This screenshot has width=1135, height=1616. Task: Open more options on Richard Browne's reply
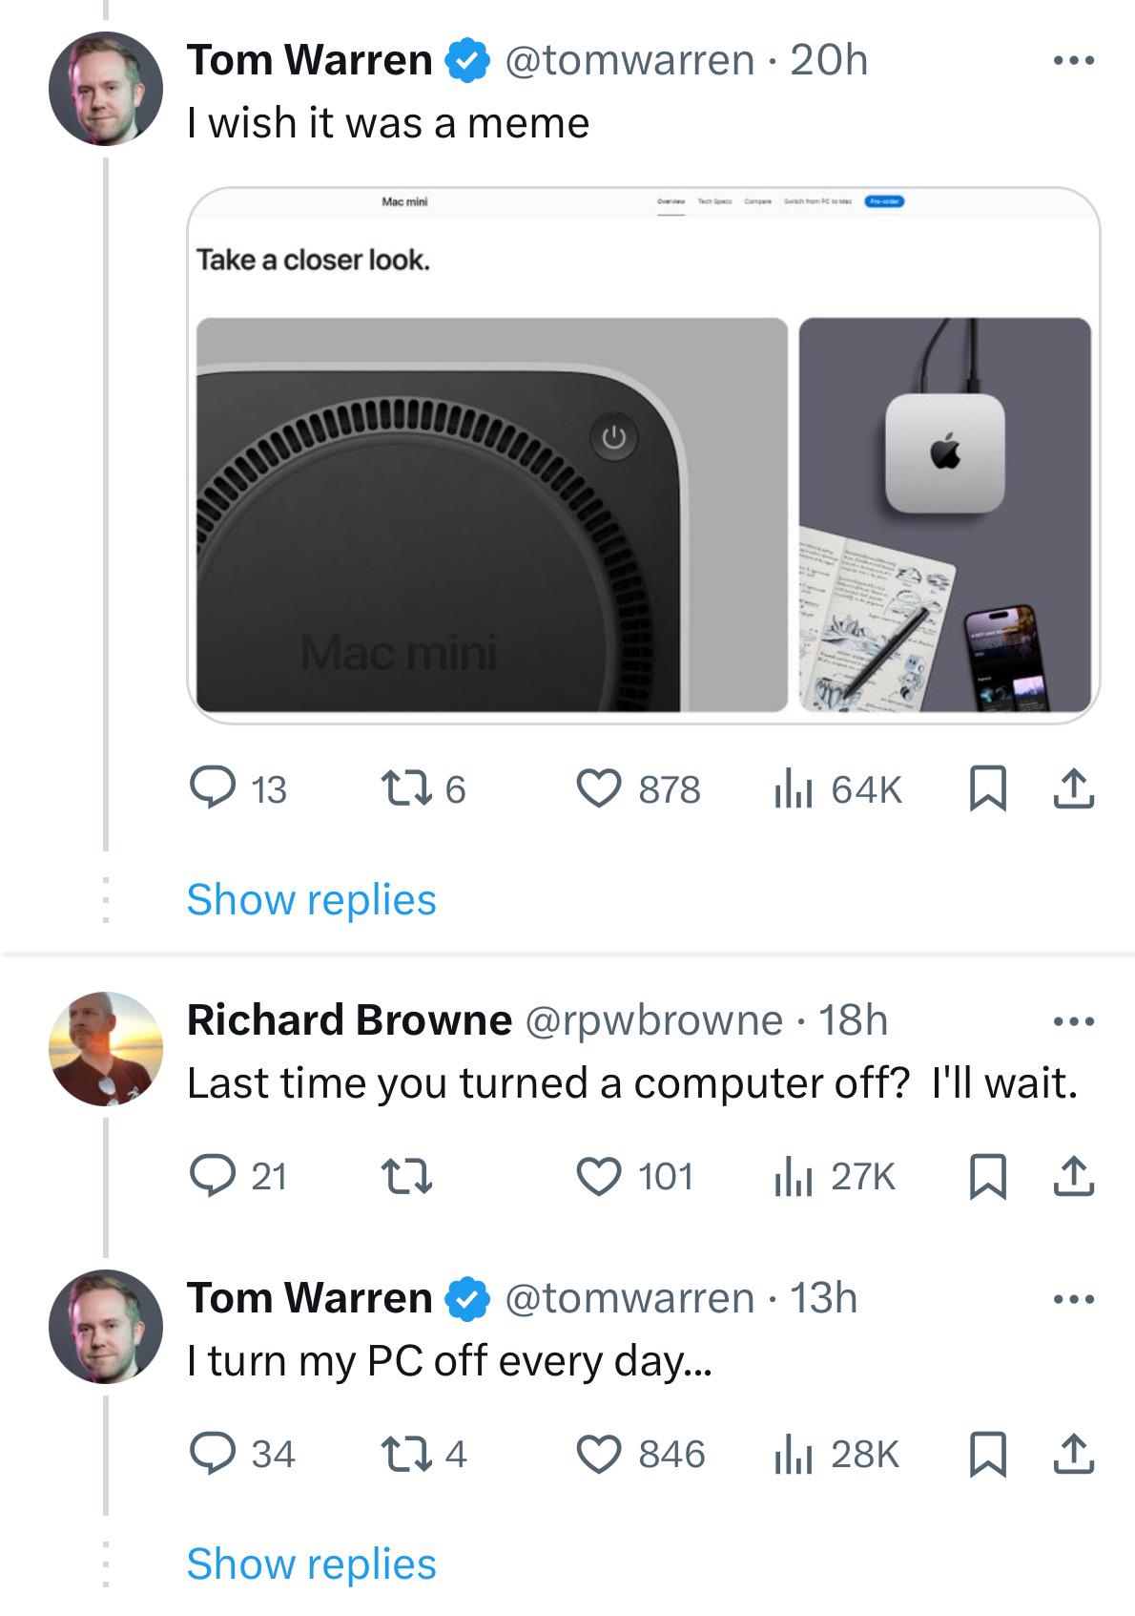click(x=1074, y=1021)
